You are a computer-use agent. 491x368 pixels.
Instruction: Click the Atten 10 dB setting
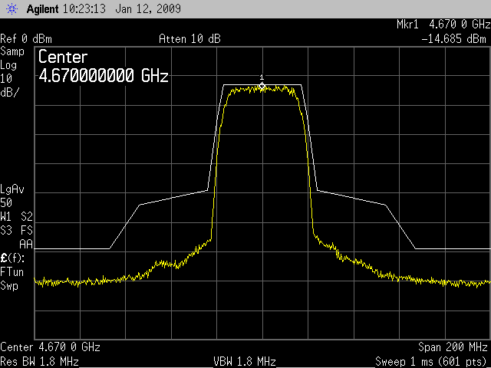coord(189,39)
